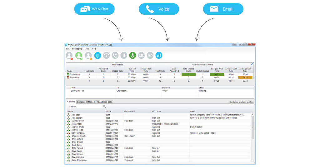Toggle the green microphone recording button
Image resolution: width=320 pixels, height=167 pixels.
(132, 55)
